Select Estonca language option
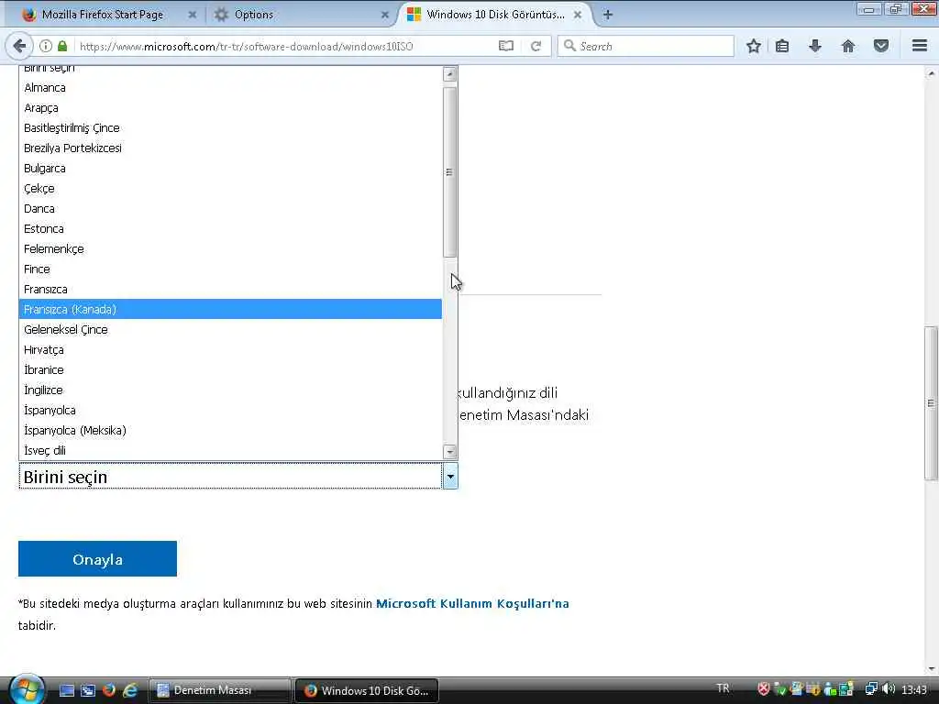This screenshot has height=704, width=939. tap(230, 228)
